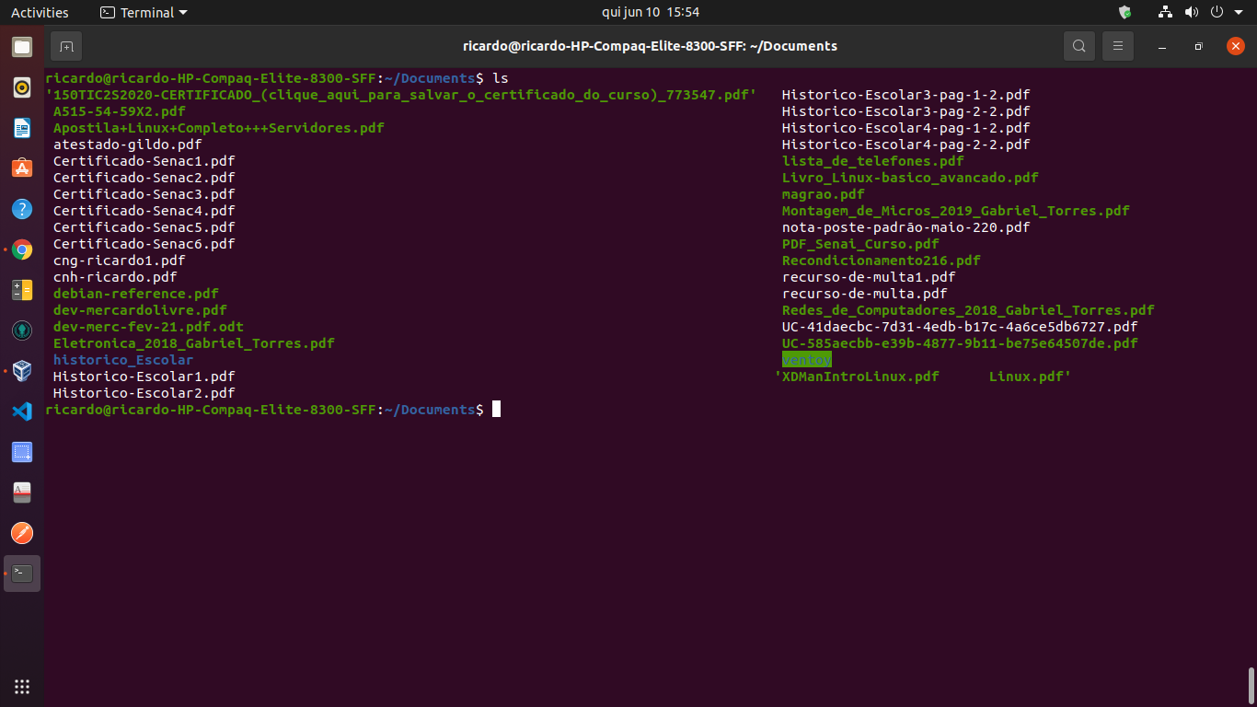The width and height of the screenshot is (1257, 707).
Task: Click dev-mercardolivre.pdf file name
Action: point(140,309)
